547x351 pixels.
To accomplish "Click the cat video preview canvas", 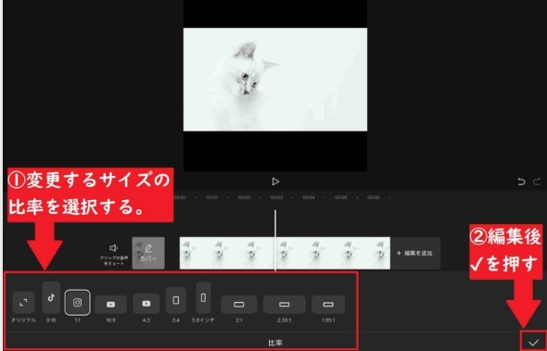I will tap(275, 80).
